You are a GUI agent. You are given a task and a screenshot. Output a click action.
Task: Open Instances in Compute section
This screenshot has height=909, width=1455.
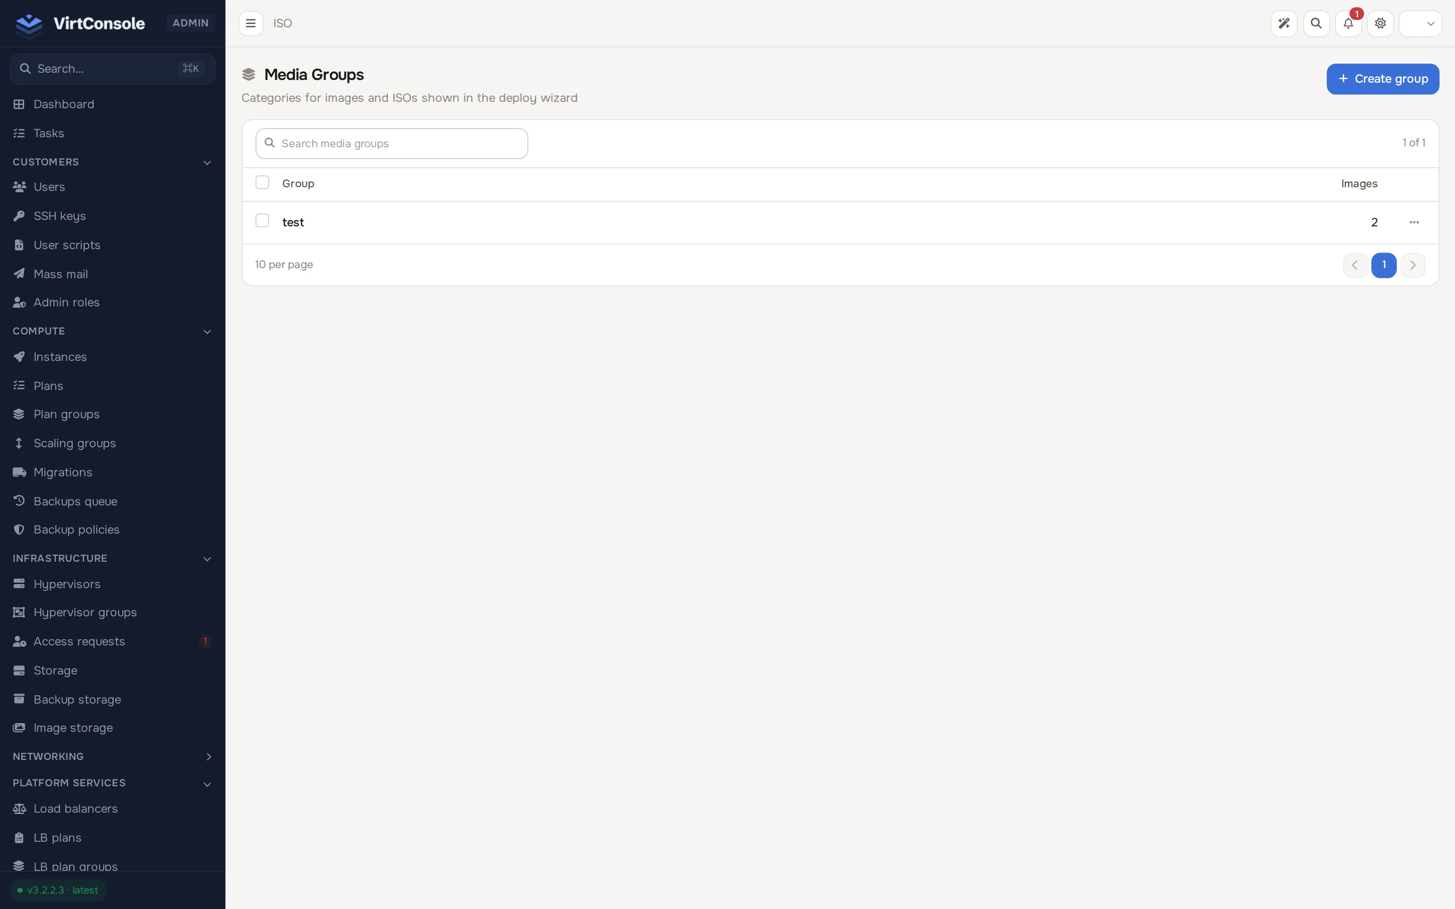click(112, 356)
